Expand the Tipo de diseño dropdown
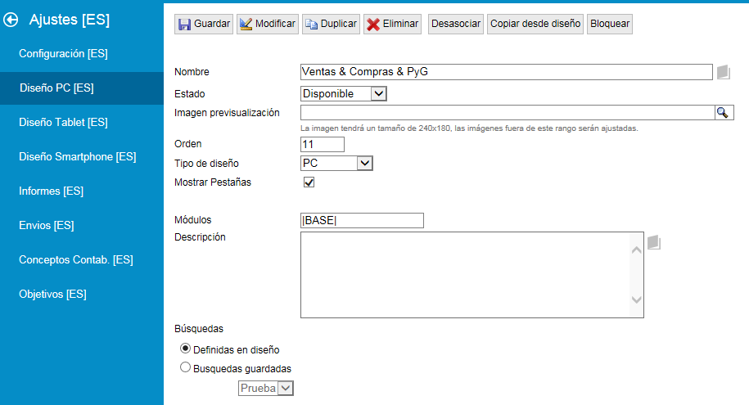The image size is (749, 405). tap(337, 163)
